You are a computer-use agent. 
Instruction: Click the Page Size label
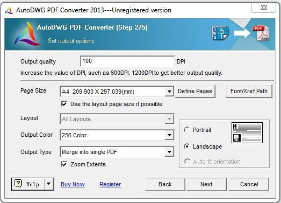tap(33, 90)
